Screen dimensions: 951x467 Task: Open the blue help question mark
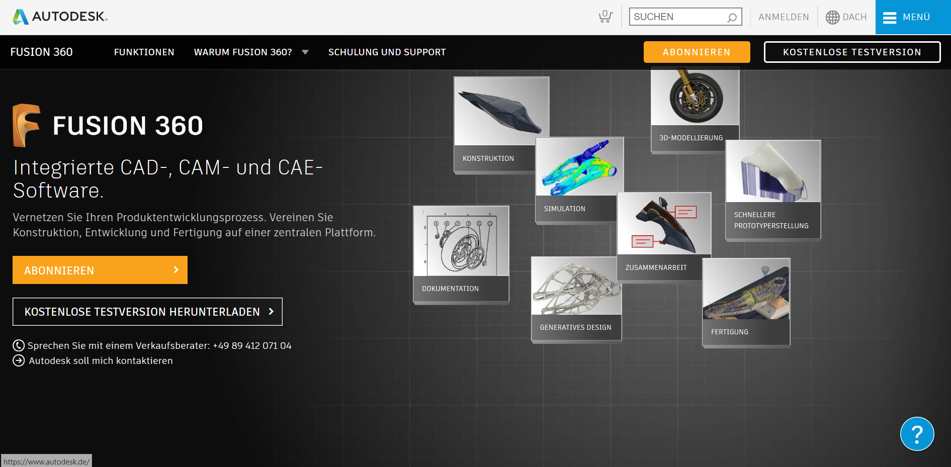pyautogui.click(x=917, y=434)
